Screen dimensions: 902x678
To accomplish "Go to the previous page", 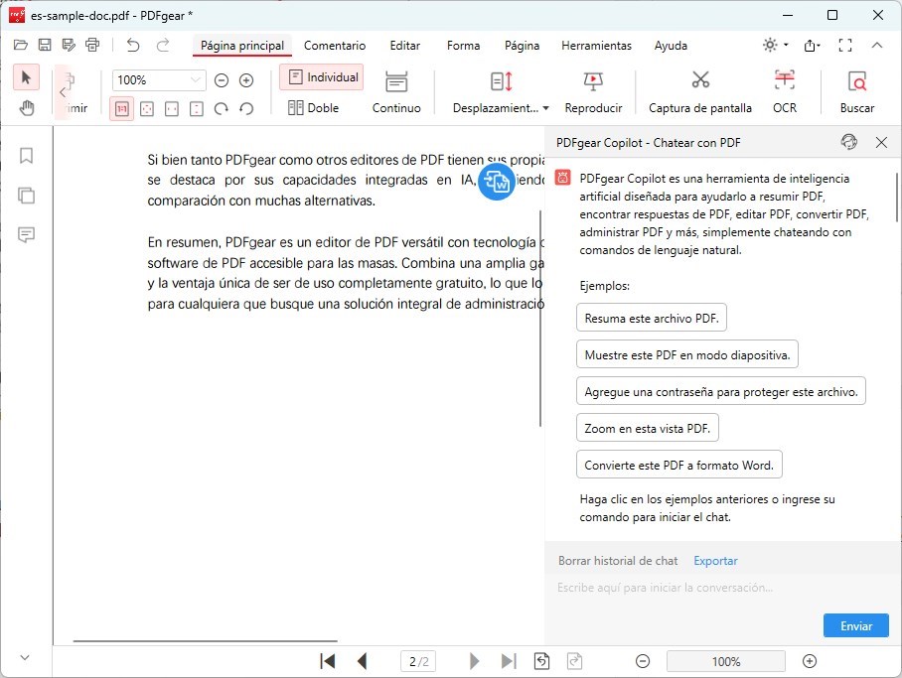I will (362, 661).
